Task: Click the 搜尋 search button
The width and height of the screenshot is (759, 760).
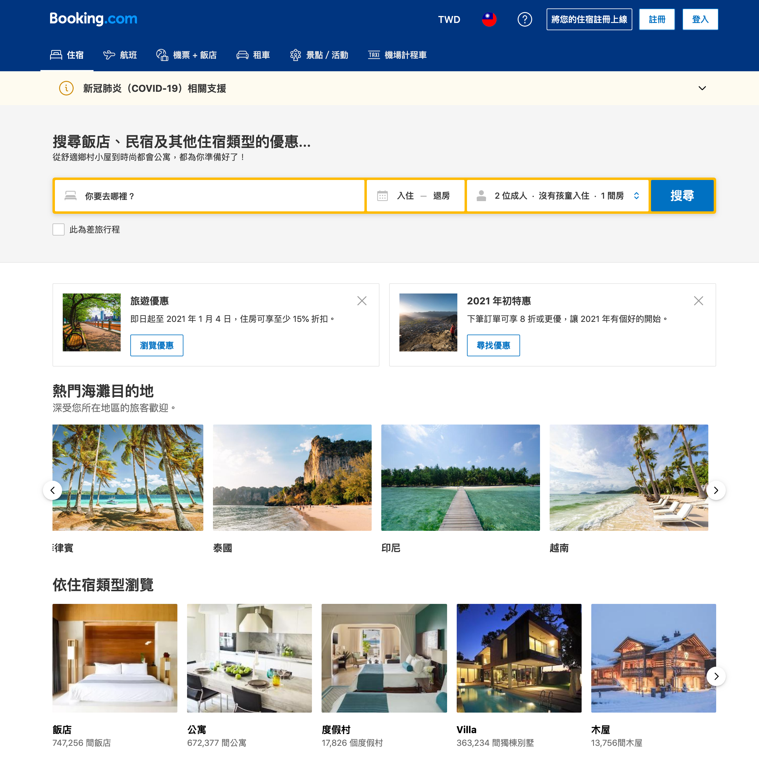Action: click(682, 195)
